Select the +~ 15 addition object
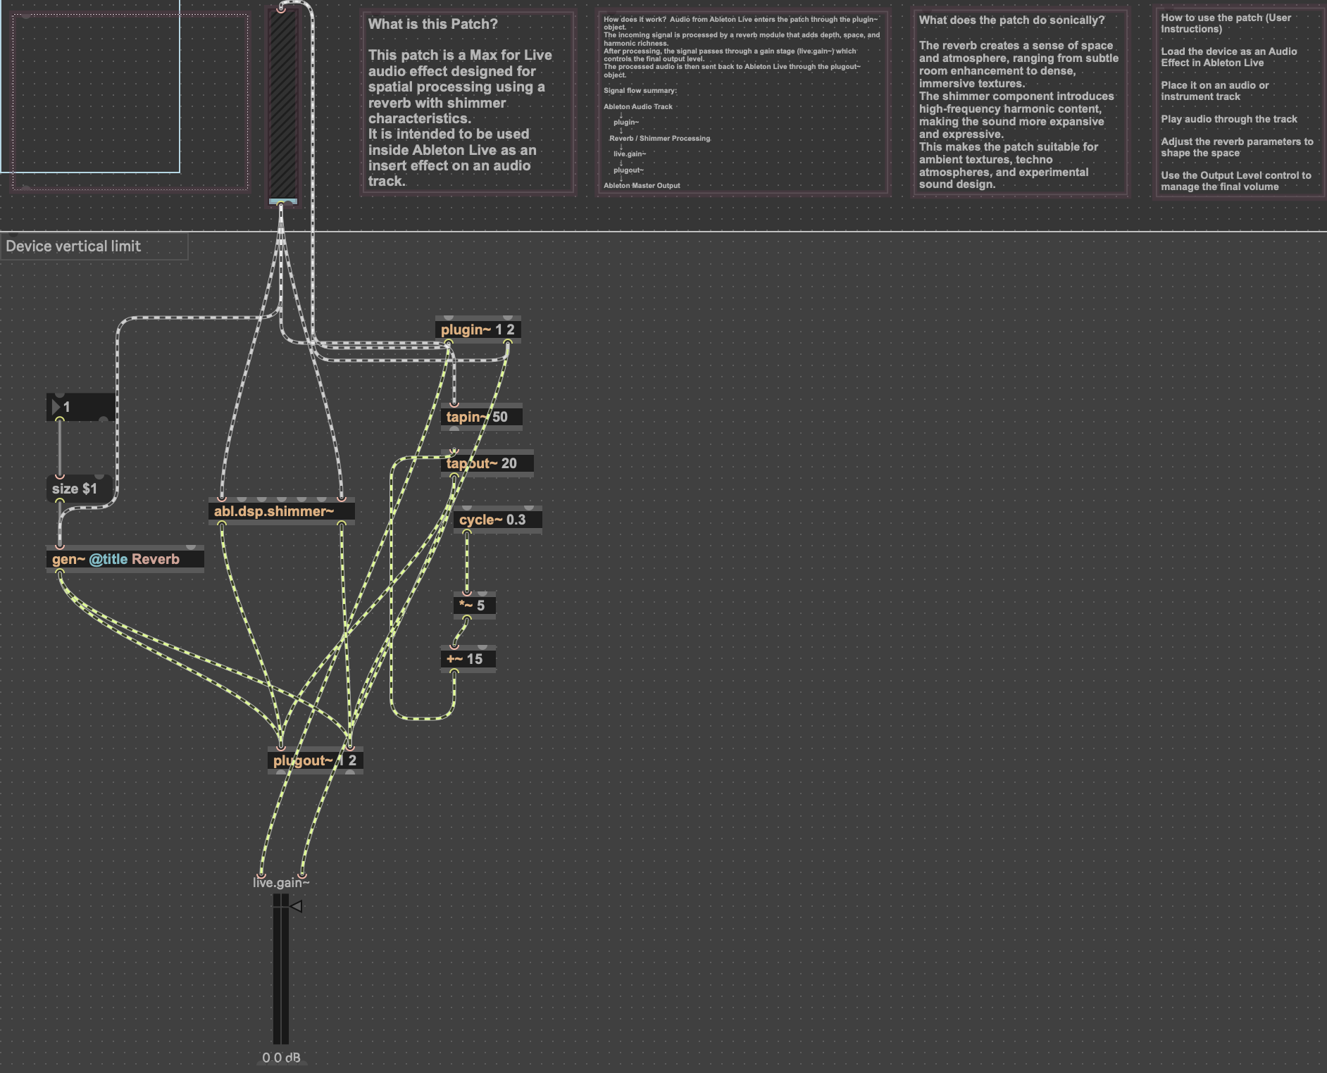The image size is (1327, 1073). (468, 659)
